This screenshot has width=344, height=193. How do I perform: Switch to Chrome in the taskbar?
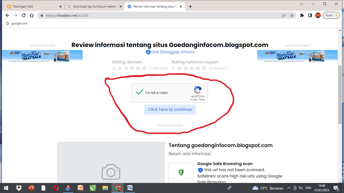(x=118, y=188)
